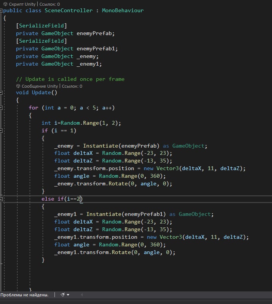Viewport: 272px width, 304px height.
Task: Click the field name '_enemy;'
Action: (88, 56)
